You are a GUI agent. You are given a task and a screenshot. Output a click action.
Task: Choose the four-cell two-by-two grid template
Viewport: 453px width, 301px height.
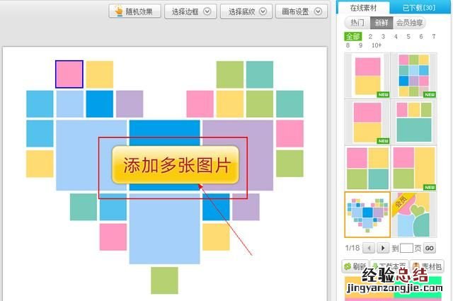(x=367, y=168)
